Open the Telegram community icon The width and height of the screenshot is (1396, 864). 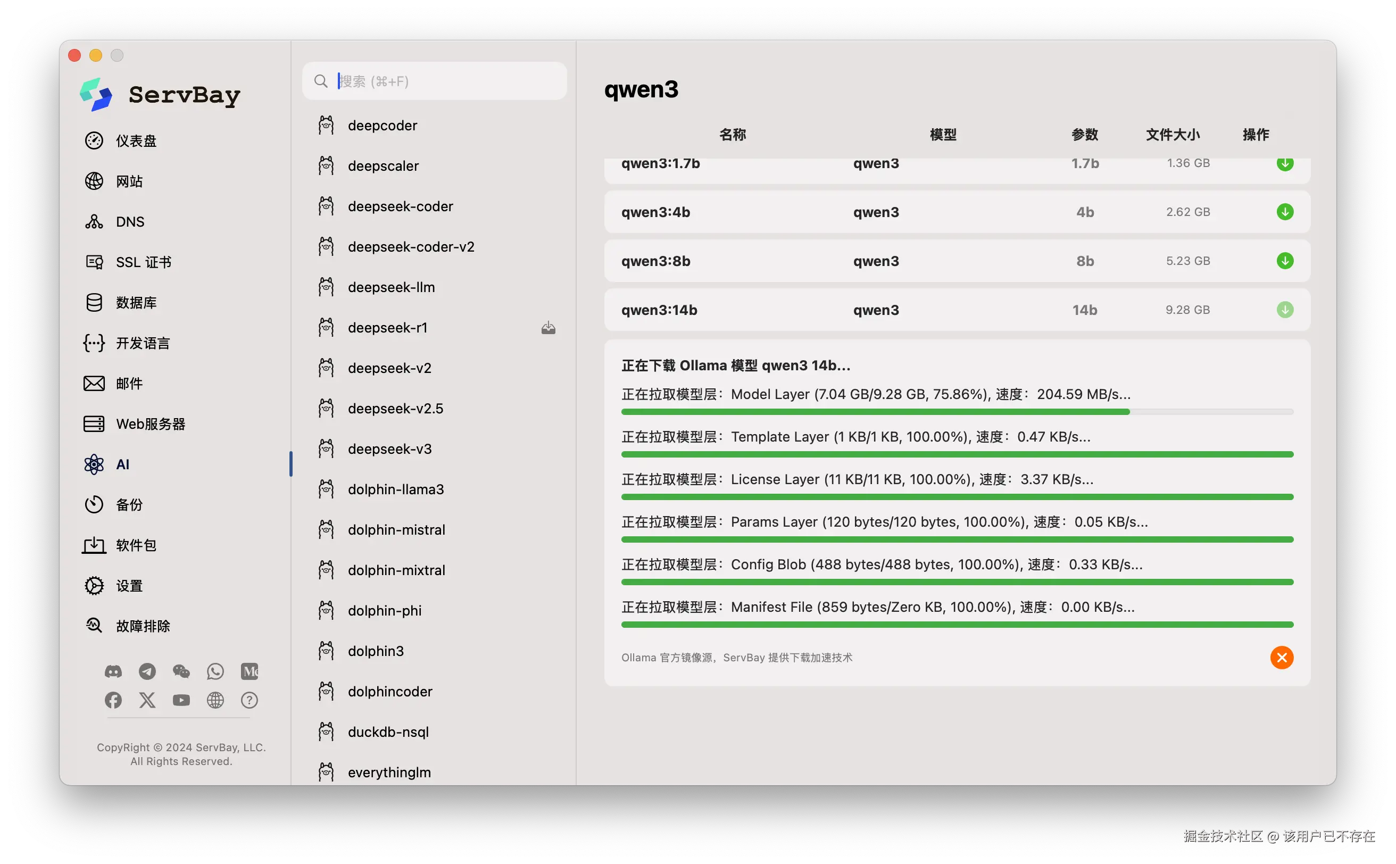coord(147,671)
